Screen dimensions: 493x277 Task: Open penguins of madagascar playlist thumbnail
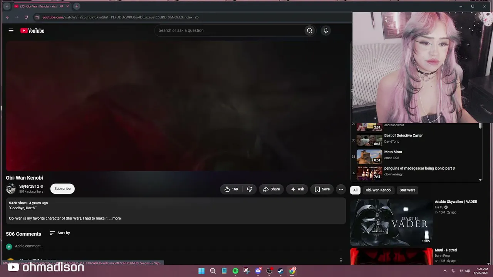point(369,173)
